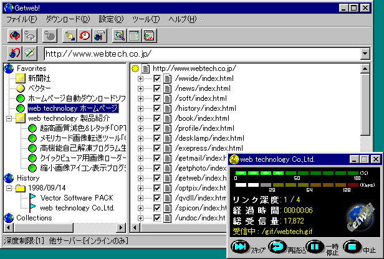
Task: Click the /getweb/index row text
Action: click(x=201, y=178)
